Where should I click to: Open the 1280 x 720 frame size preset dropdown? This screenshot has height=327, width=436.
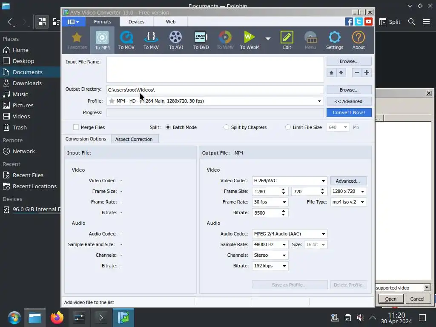coord(362,191)
